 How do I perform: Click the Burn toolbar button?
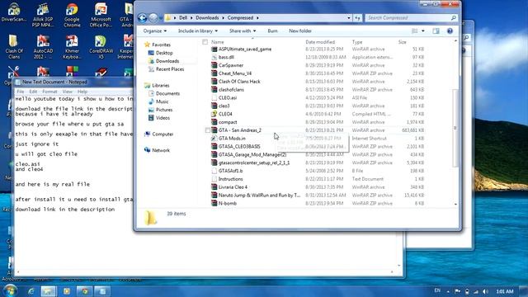272,31
